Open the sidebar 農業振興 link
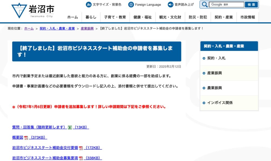This screenshot has height=161, width=271. point(214,88)
